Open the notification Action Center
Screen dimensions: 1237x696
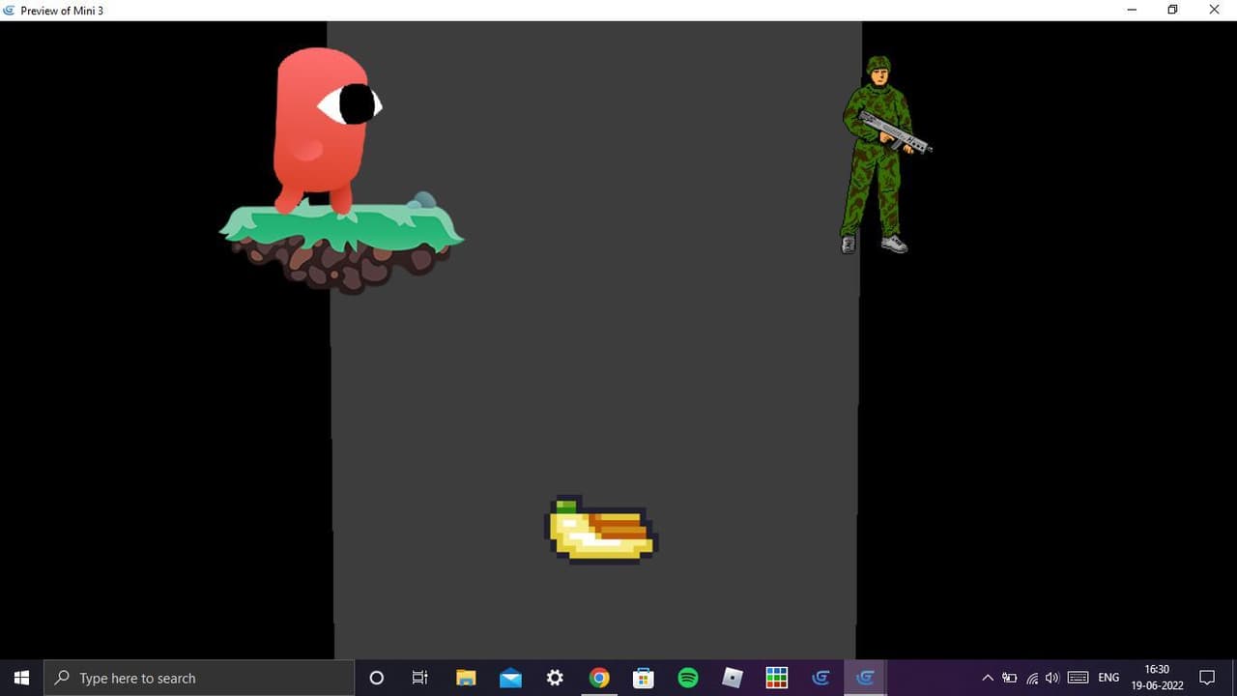tap(1207, 678)
